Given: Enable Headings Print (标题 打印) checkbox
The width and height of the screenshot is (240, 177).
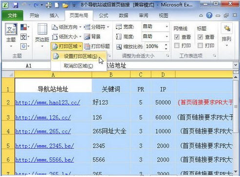Looking at the screenshot, I should click(x=200, y=45).
